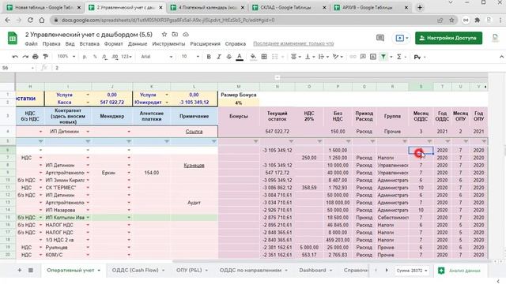
Task: Open the Вставка menu
Action: coord(89,43)
